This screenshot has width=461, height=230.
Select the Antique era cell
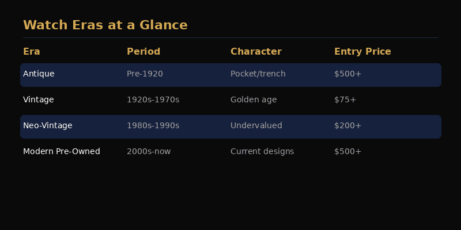pos(39,74)
